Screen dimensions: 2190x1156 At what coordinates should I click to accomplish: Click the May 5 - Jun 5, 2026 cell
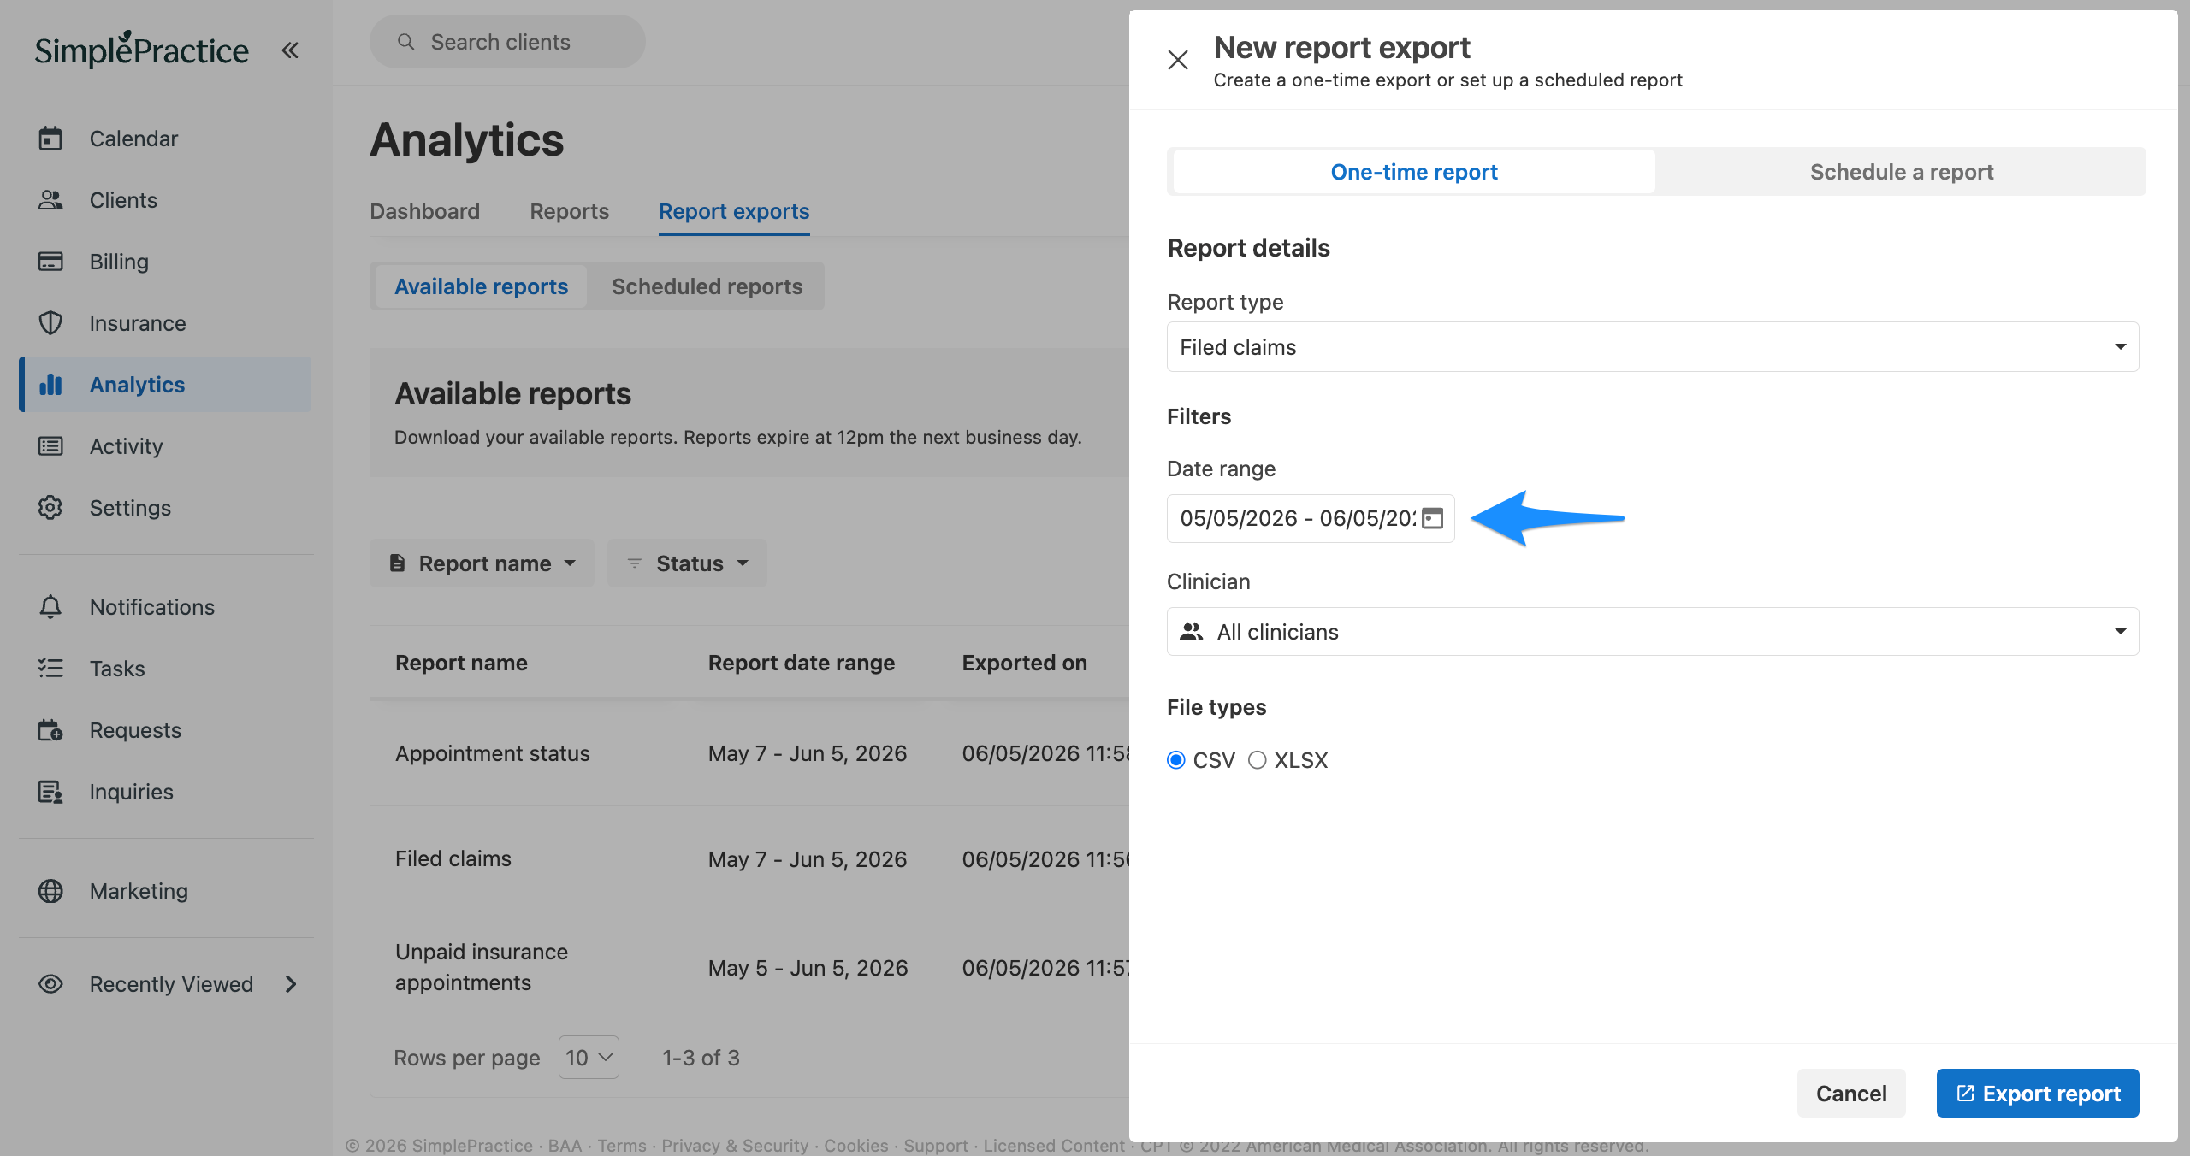point(808,968)
